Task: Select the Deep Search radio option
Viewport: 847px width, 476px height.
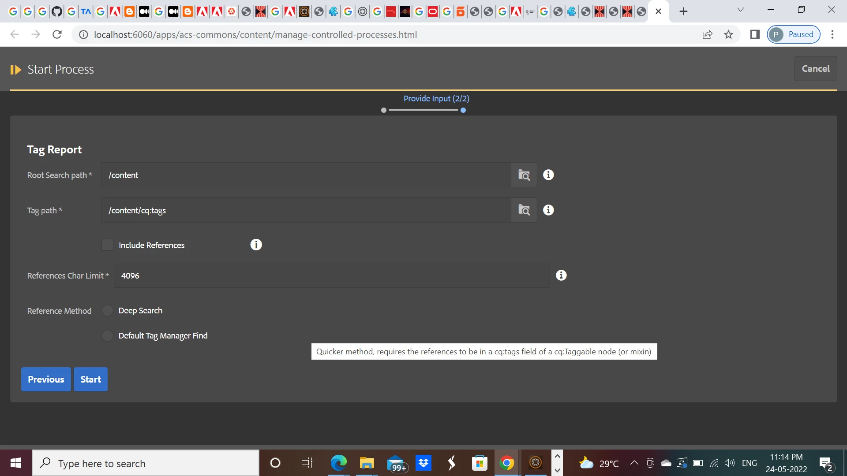Action: (x=107, y=311)
